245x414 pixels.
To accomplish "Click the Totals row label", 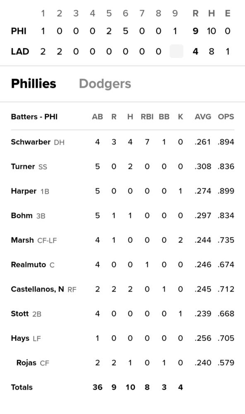I will [22, 388].
